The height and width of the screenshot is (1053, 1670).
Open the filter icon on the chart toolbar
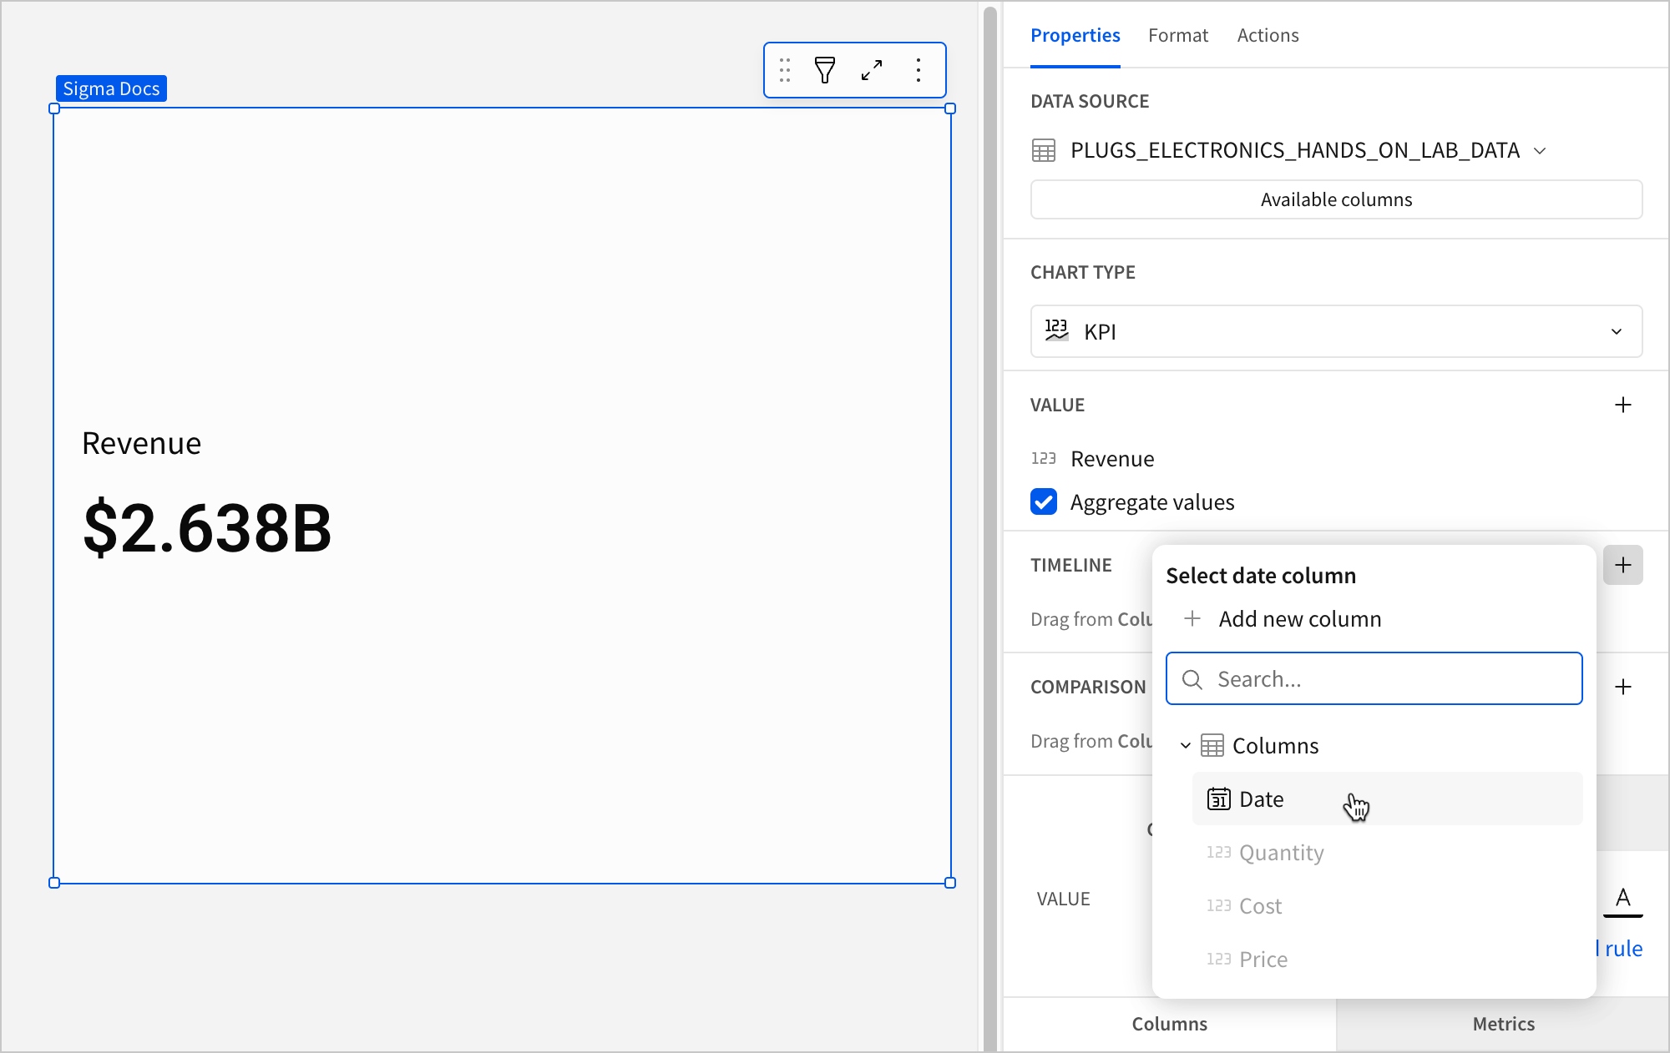[x=824, y=70]
